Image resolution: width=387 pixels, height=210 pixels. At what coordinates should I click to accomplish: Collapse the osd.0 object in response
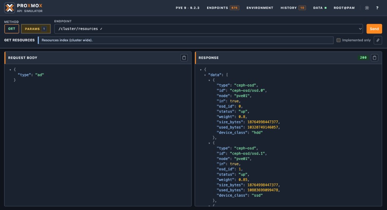point(209,81)
